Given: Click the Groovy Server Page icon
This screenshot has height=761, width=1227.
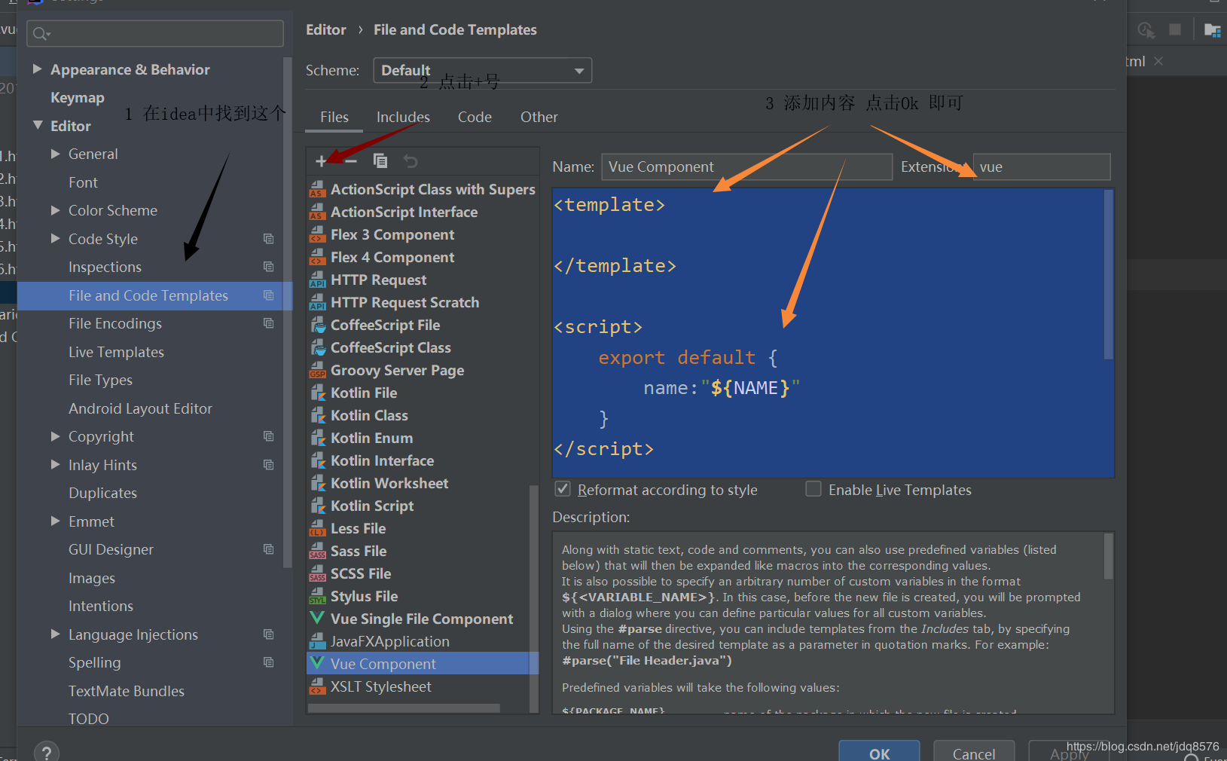Looking at the screenshot, I should tap(317, 371).
